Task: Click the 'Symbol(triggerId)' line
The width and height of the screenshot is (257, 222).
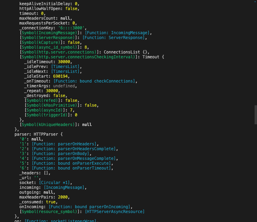Action: pyautogui.click(x=51, y=115)
